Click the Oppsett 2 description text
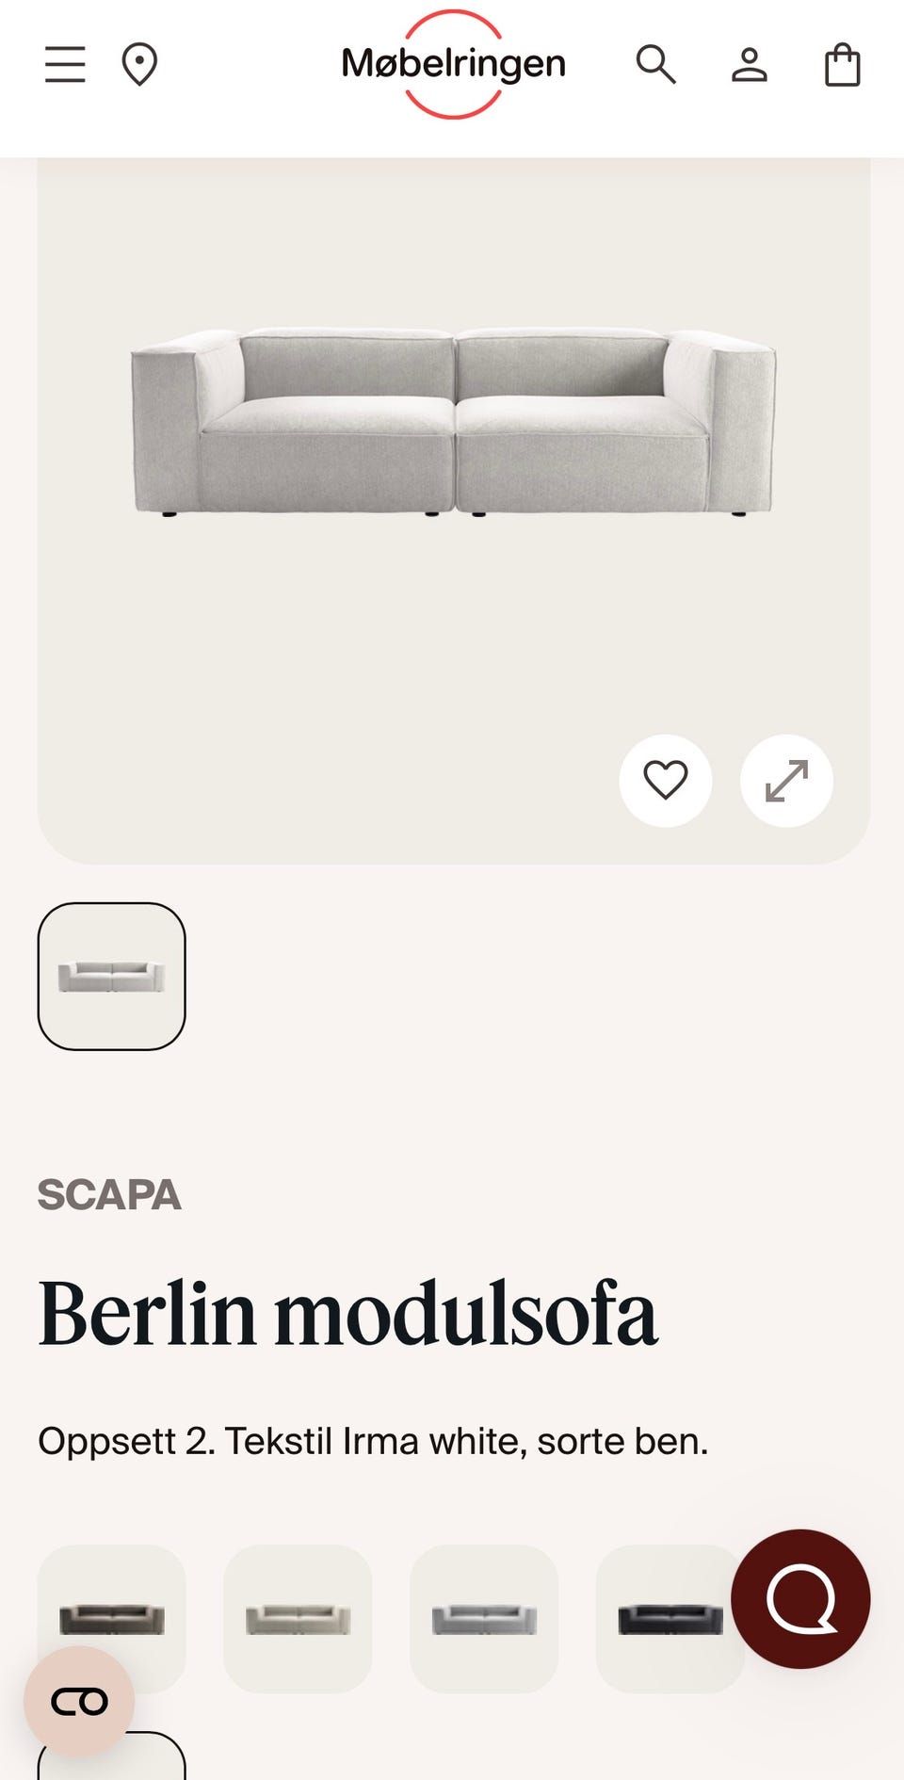Viewport: 904px width, 1780px height. (373, 1441)
